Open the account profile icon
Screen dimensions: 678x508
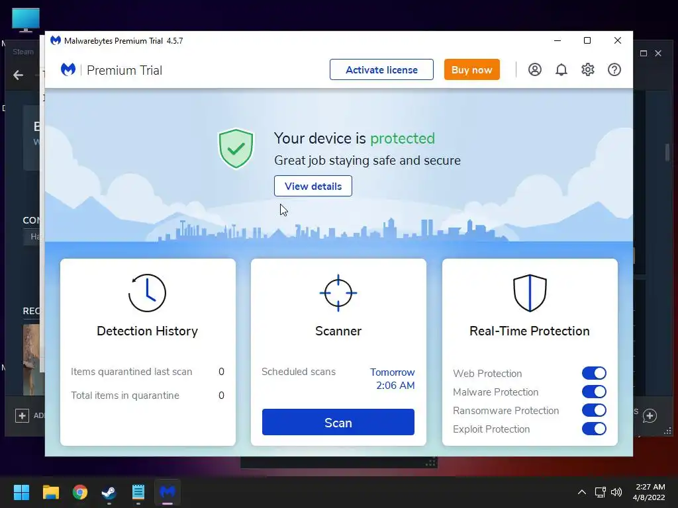535,69
